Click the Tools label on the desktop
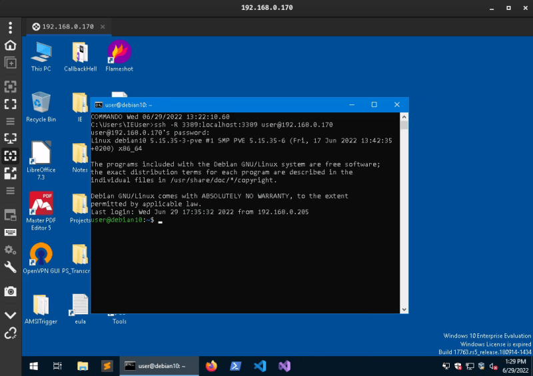 (119, 321)
